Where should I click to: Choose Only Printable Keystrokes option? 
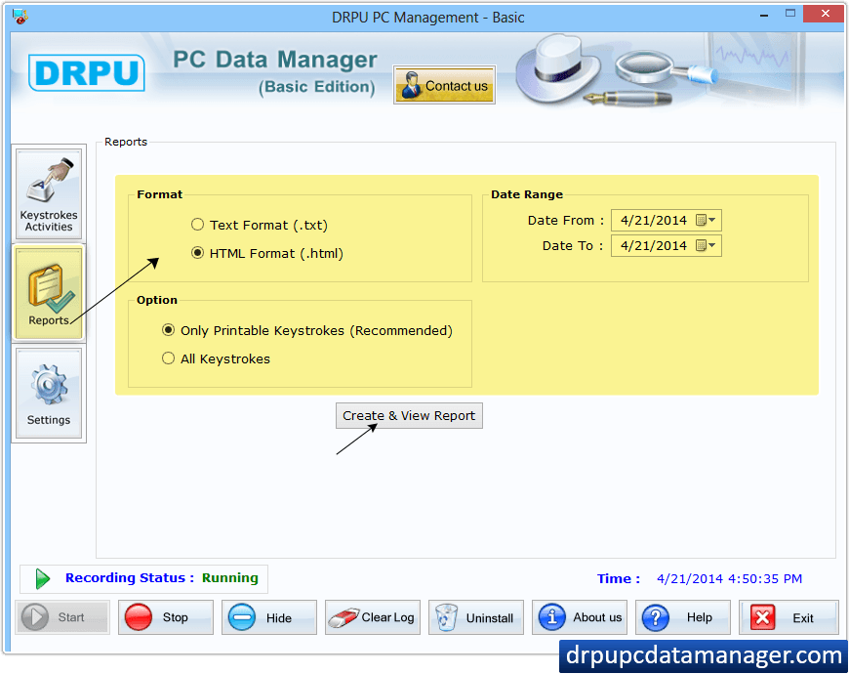pos(307,330)
